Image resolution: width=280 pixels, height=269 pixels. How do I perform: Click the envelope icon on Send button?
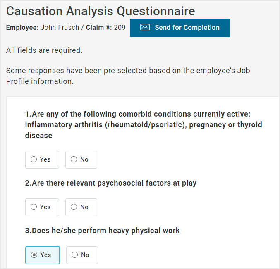point(145,28)
